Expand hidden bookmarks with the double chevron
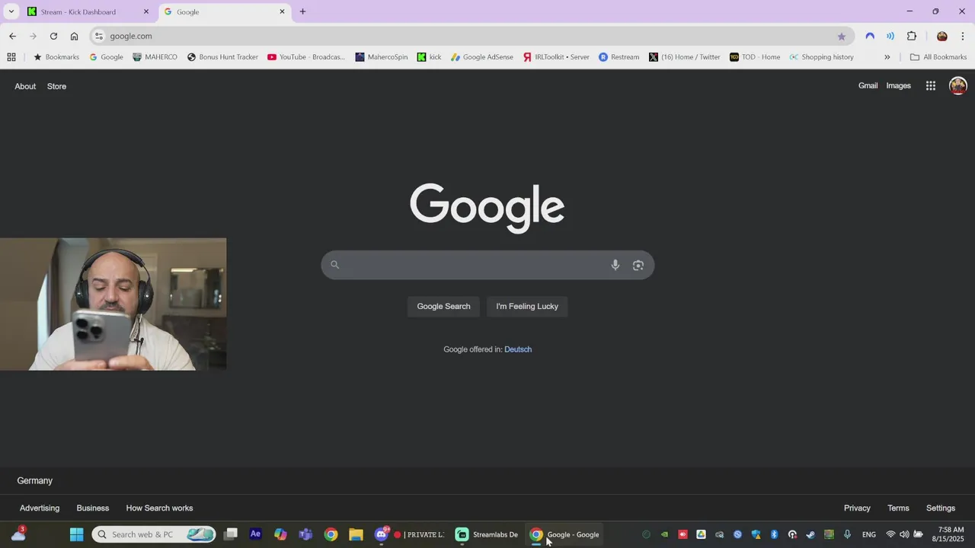 [x=887, y=57]
